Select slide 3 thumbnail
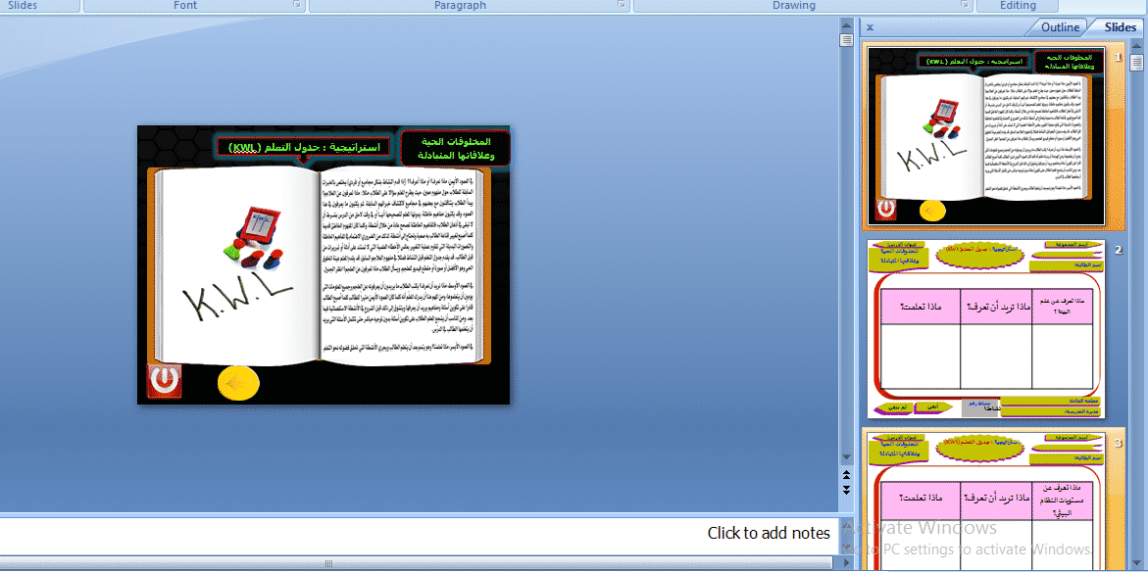 point(985,501)
